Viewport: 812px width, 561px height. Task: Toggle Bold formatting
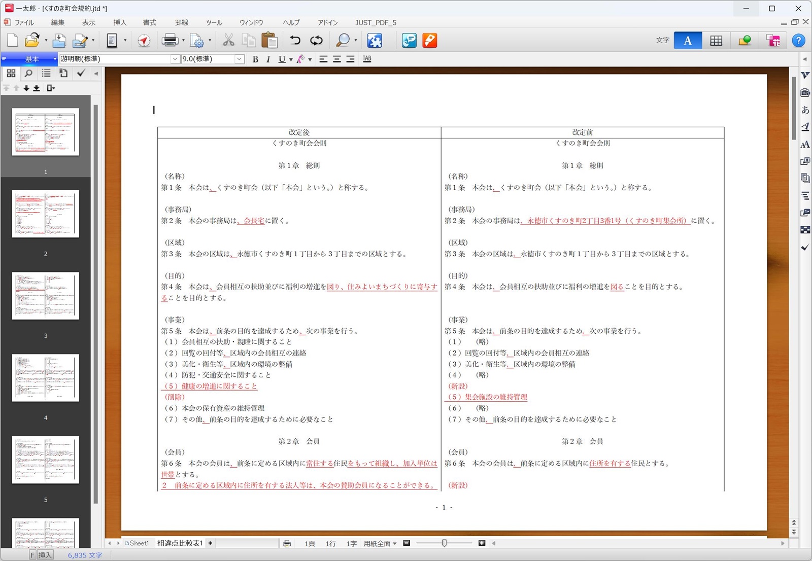(x=255, y=59)
